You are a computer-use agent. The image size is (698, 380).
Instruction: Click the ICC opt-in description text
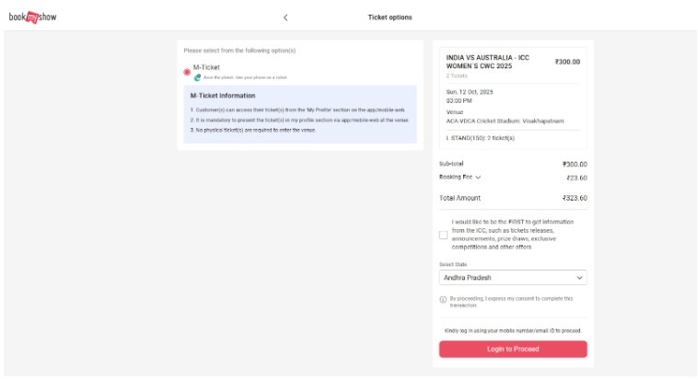click(512, 235)
